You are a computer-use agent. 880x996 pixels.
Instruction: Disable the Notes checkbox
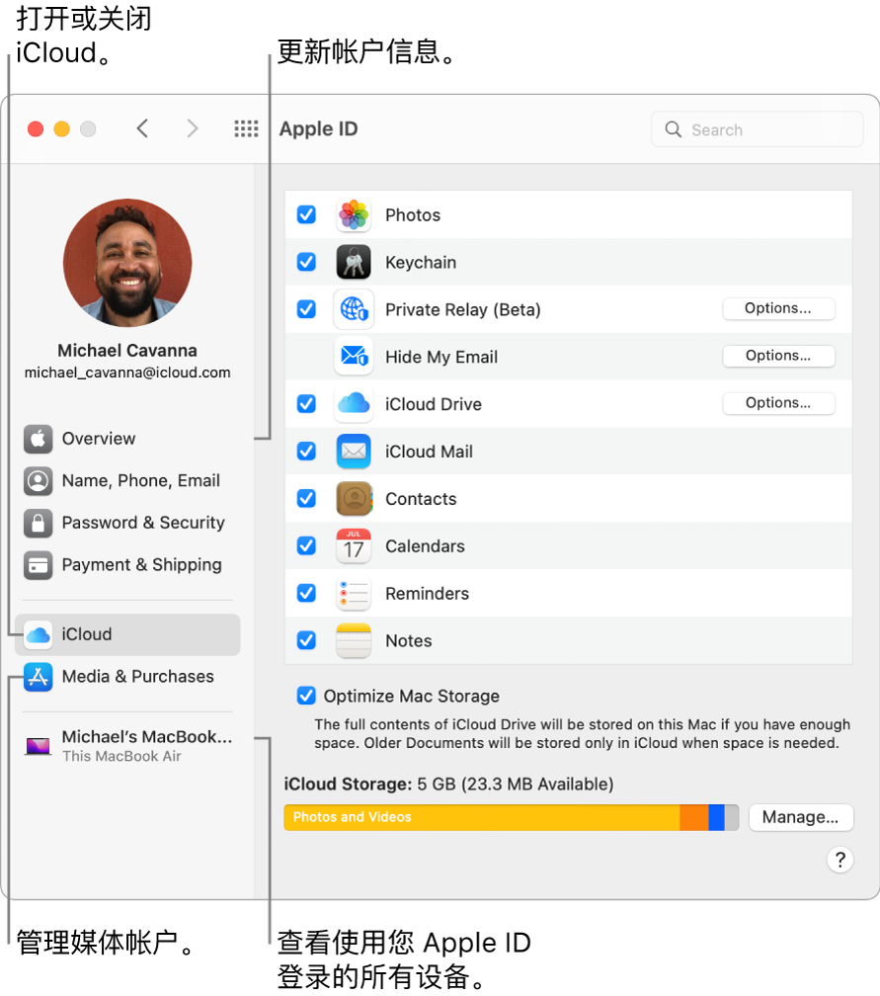pos(306,640)
